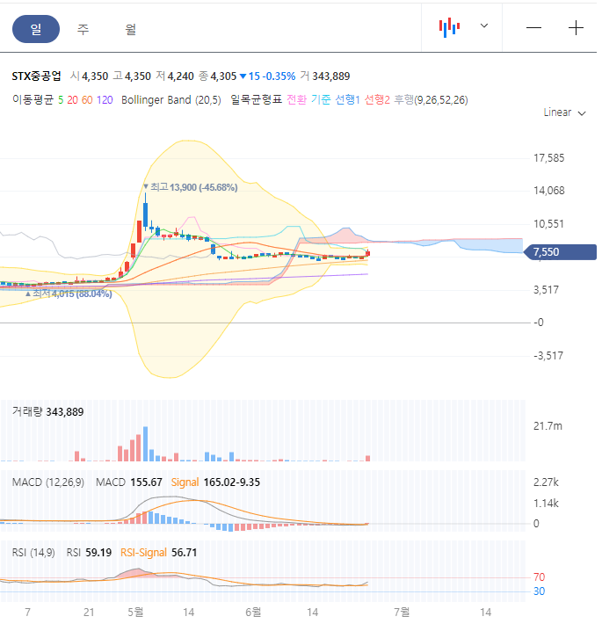Screen dimensions: 602x631
Task: Zoom out with the minus icon
Action: pyautogui.click(x=533, y=28)
